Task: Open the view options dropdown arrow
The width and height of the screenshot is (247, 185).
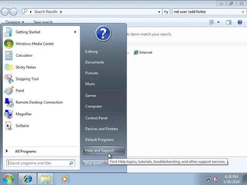Action: (218, 22)
